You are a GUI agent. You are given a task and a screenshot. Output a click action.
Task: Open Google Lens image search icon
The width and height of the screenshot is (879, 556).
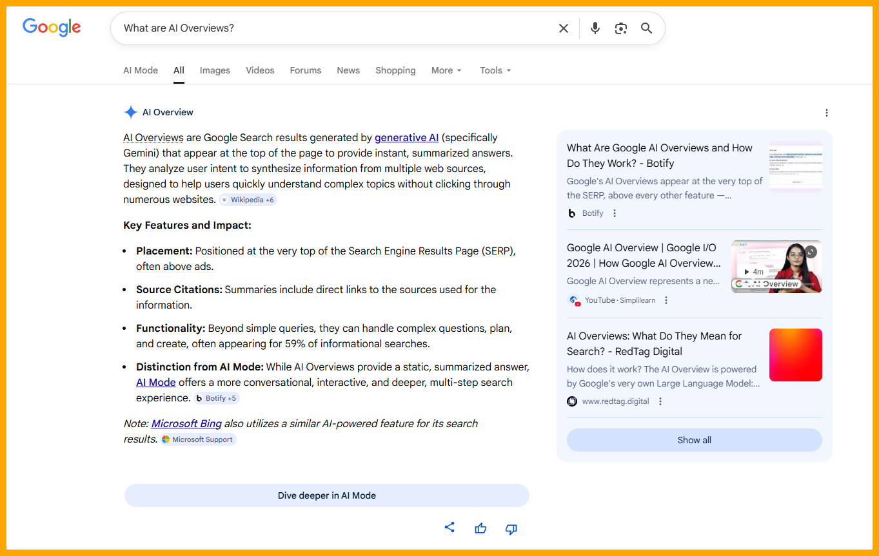pyautogui.click(x=620, y=28)
